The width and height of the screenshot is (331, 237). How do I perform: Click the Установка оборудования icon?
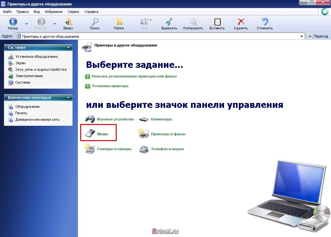click(x=11, y=57)
